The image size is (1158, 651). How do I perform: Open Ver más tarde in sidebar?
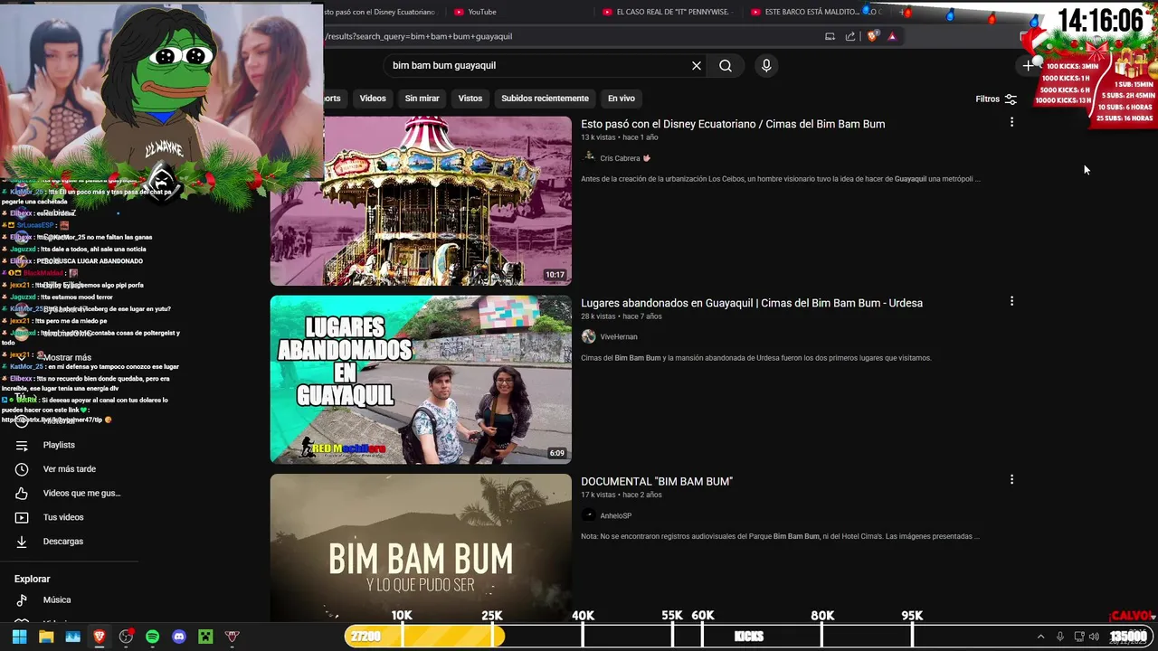pos(70,469)
